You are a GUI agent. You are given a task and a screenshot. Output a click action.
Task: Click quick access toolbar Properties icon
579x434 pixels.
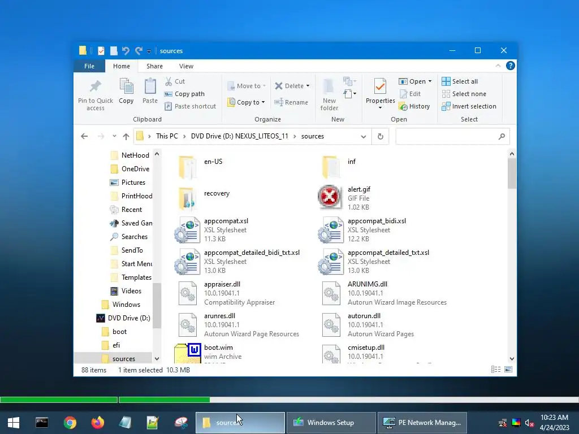pyautogui.click(x=101, y=50)
